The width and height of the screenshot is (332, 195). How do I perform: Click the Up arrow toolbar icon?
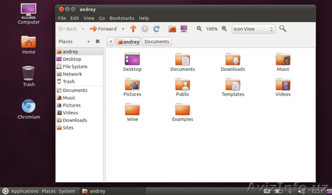tap(133, 29)
